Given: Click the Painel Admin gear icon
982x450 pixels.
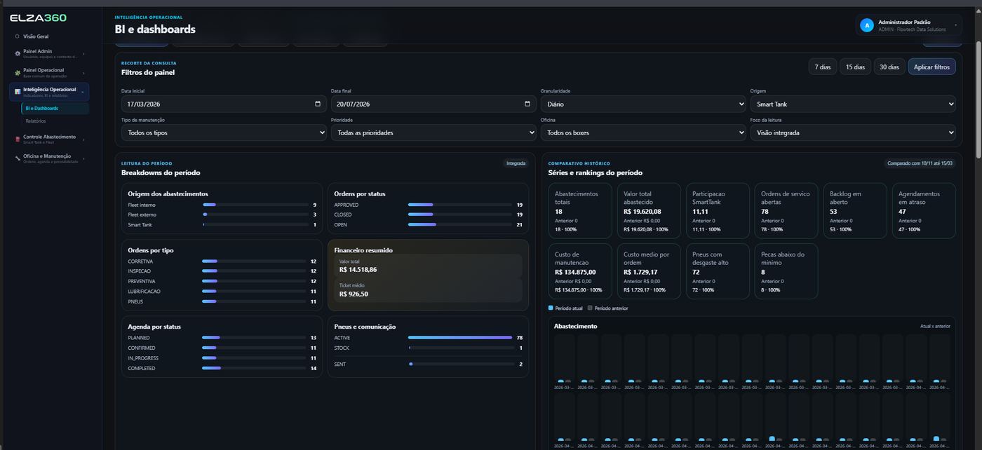Looking at the screenshot, I should click(x=18, y=53).
